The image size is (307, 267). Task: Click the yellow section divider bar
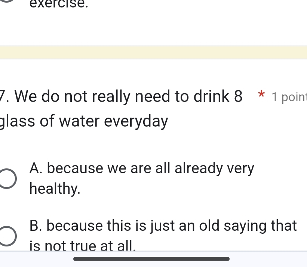153,52
